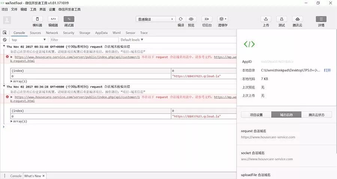Activate the inspect element picker icon

[5, 33]
